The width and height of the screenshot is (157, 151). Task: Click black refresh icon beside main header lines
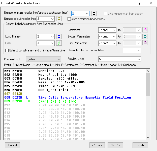coord(94,13)
